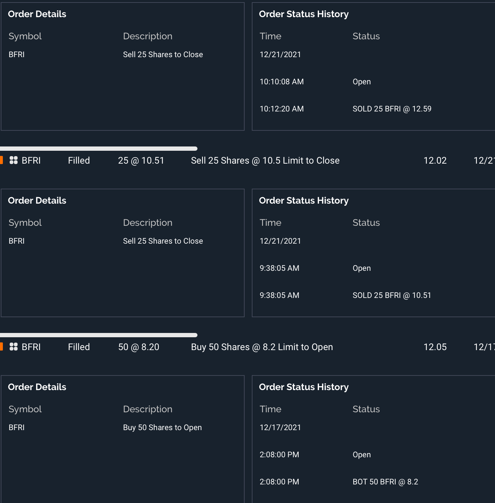Click the orange marker on the 25 @ 10.51 row
This screenshot has width=495, height=503.
[1, 160]
